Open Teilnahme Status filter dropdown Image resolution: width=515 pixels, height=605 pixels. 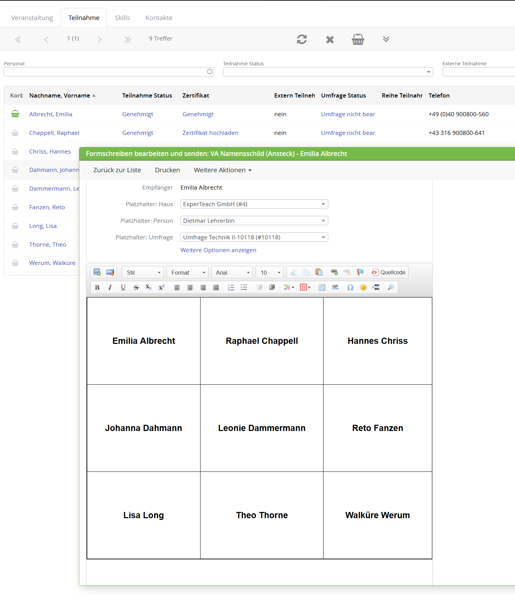tap(328, 72)
